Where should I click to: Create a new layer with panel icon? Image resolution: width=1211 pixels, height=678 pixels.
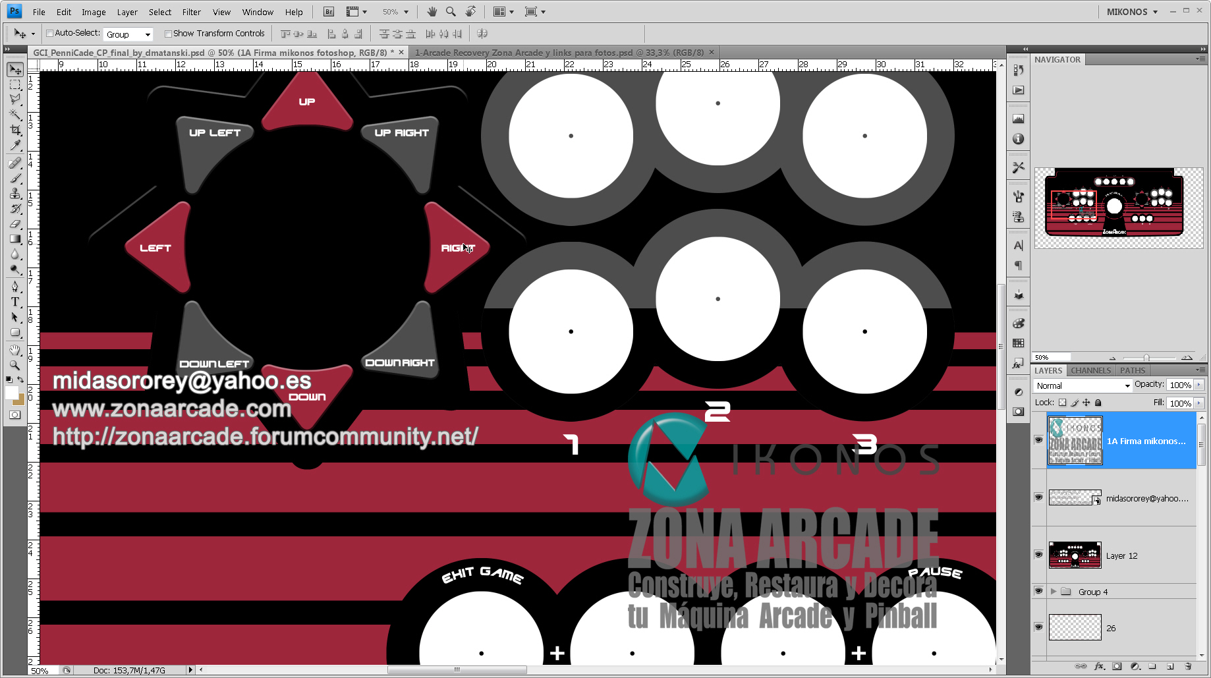click(x=1170, y=666)
